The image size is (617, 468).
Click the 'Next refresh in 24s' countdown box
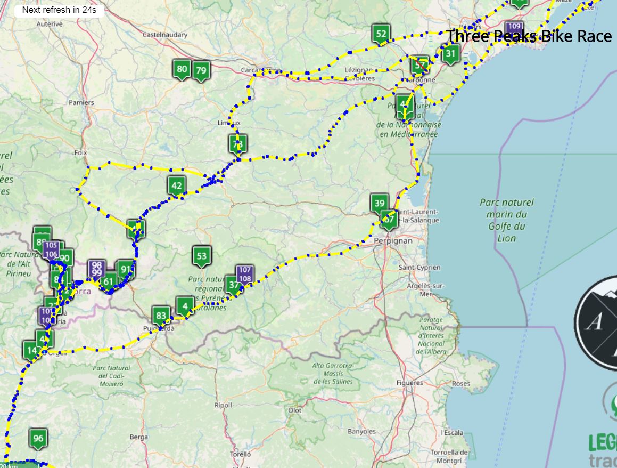pyautogui.click(x=59, y=10)
